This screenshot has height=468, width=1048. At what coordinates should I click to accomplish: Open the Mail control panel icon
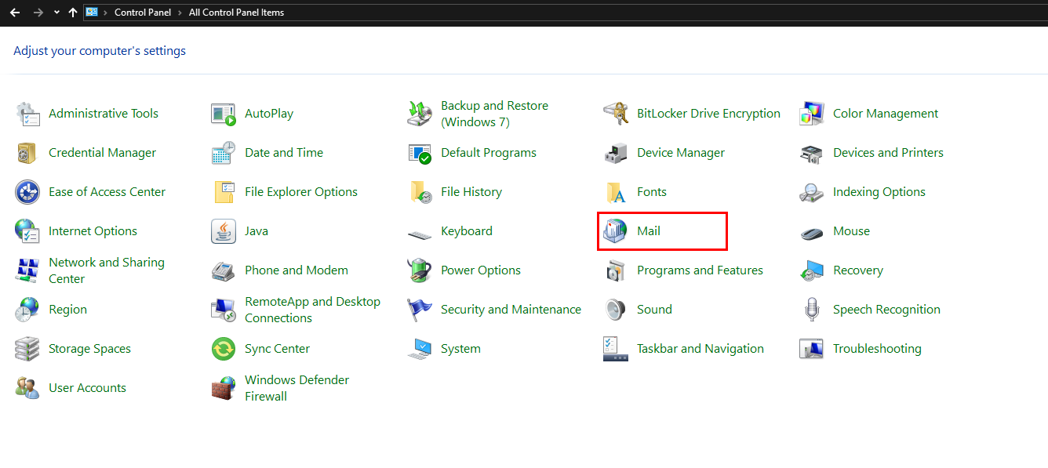pos(616,231)
